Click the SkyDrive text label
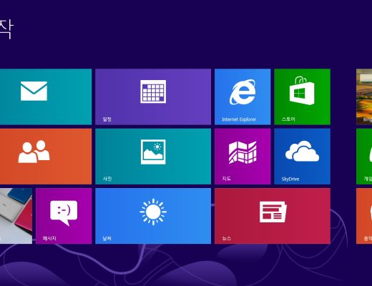This screenshot has height=286, width=372. 290,179
